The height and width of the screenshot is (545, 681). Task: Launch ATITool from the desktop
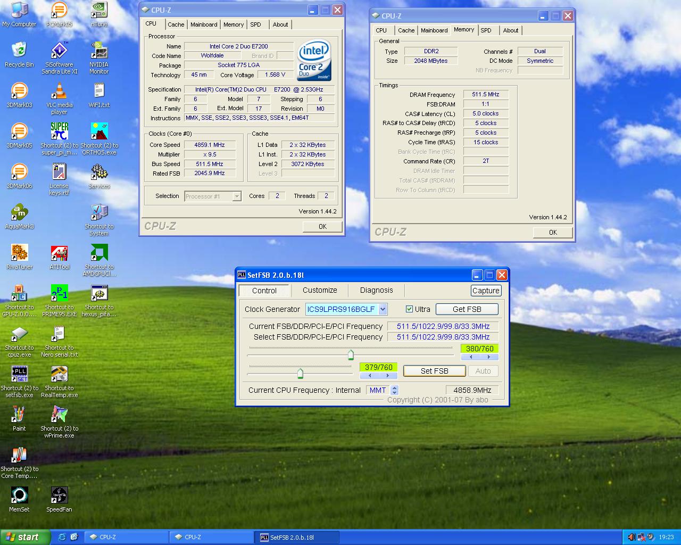(x=59, y=257)
